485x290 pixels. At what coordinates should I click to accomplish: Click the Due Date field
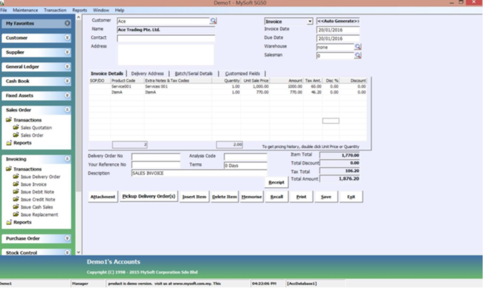tap(338, 39)
